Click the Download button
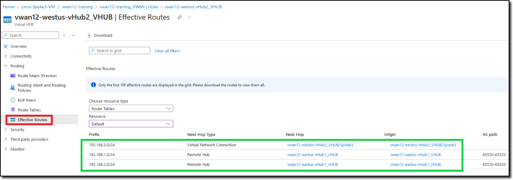 [100, 35]
